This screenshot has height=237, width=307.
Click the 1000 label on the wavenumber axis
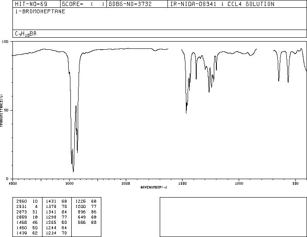(x=239, y=183)
